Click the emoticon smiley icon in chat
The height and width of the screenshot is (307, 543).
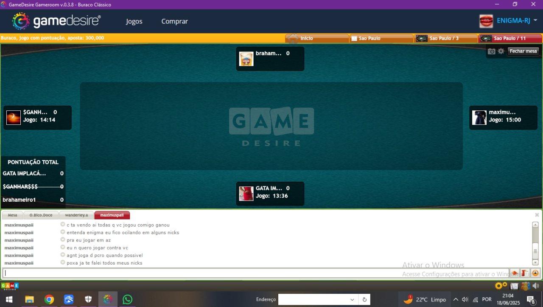click(x=535, y=273)
